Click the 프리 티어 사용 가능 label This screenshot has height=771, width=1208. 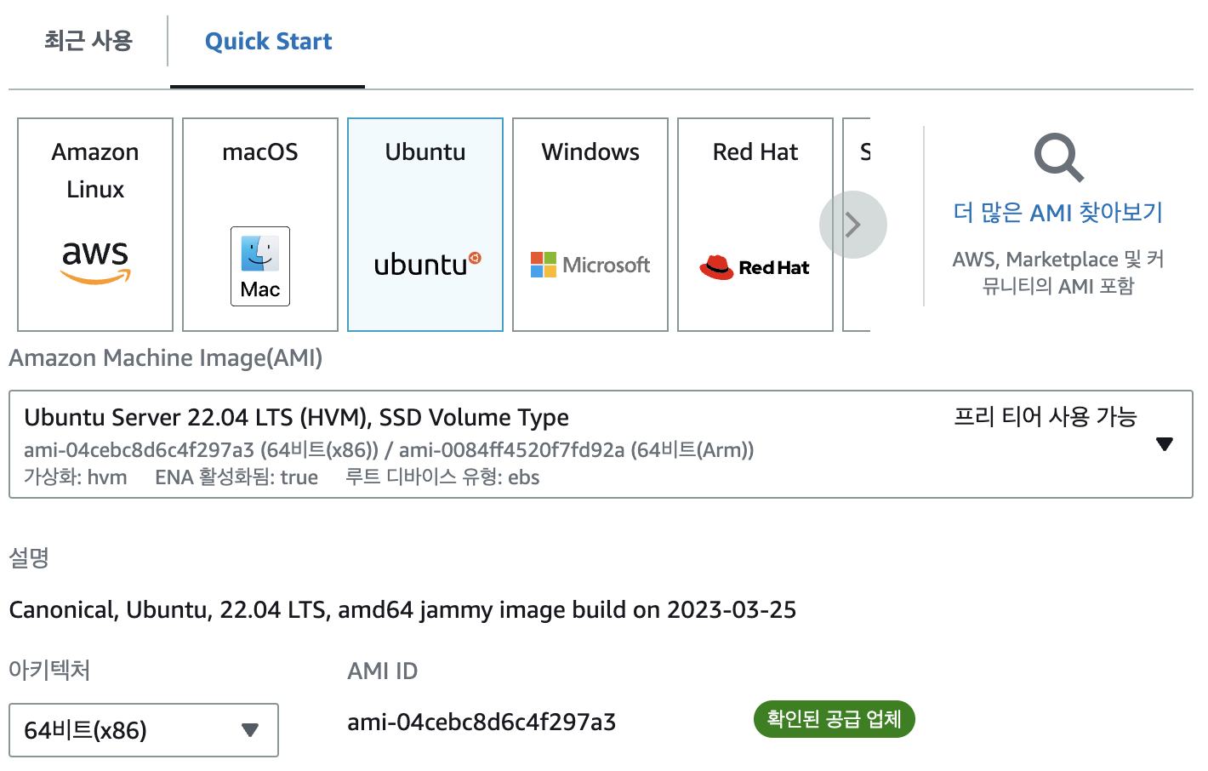[1045, 416]
